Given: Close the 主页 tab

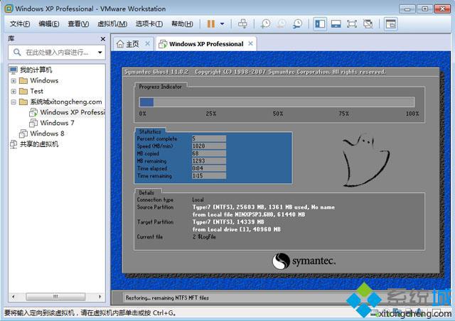Looking at the screenshot, I should tap(148, 43).
